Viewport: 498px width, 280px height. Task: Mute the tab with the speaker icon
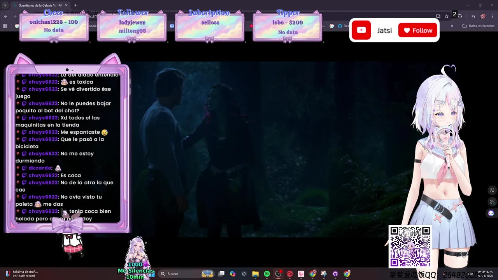point(60,5)
